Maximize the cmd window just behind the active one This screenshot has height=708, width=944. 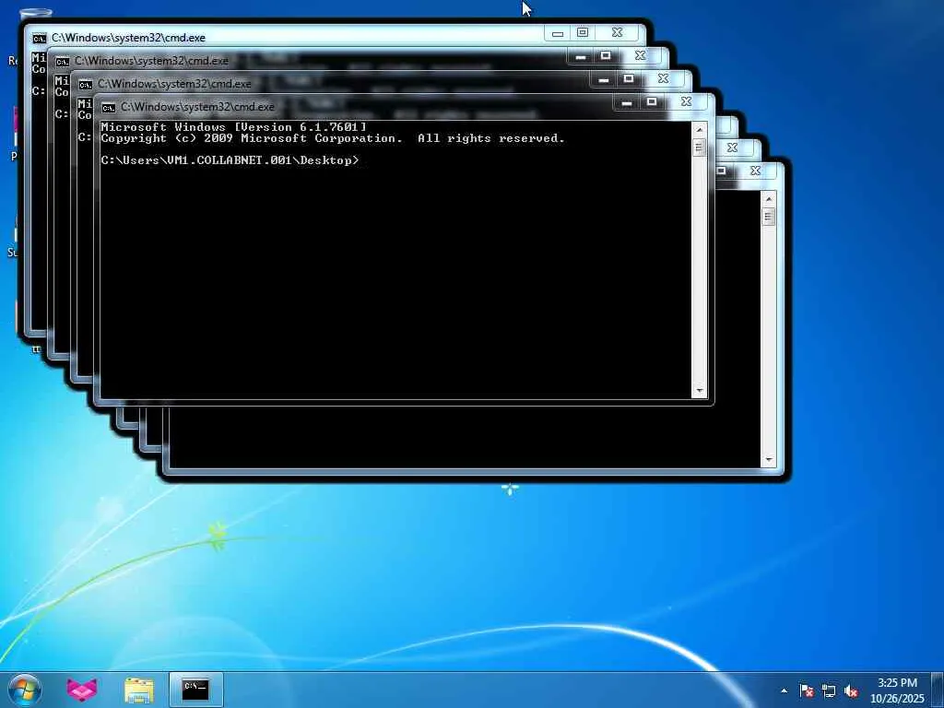coord(629,79)
